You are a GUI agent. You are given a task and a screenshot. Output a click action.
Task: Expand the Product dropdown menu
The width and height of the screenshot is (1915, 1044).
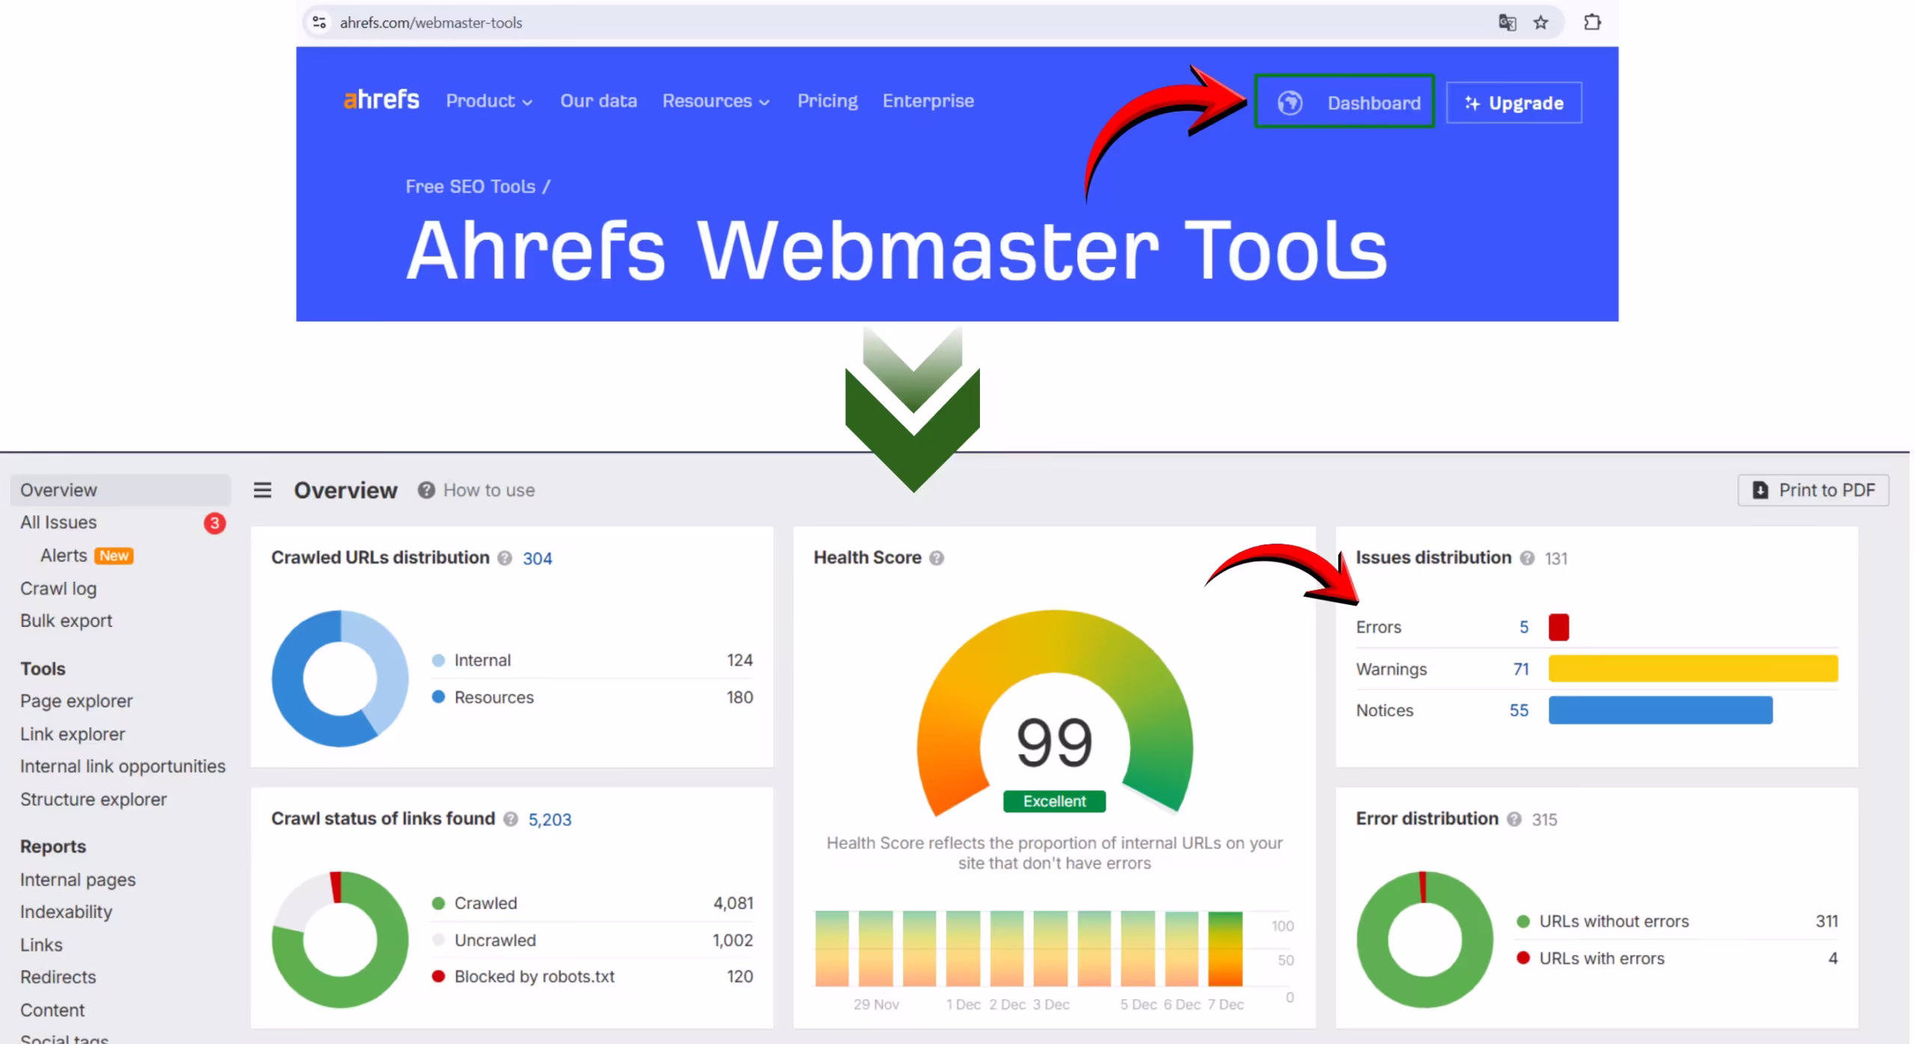[488, 101]
